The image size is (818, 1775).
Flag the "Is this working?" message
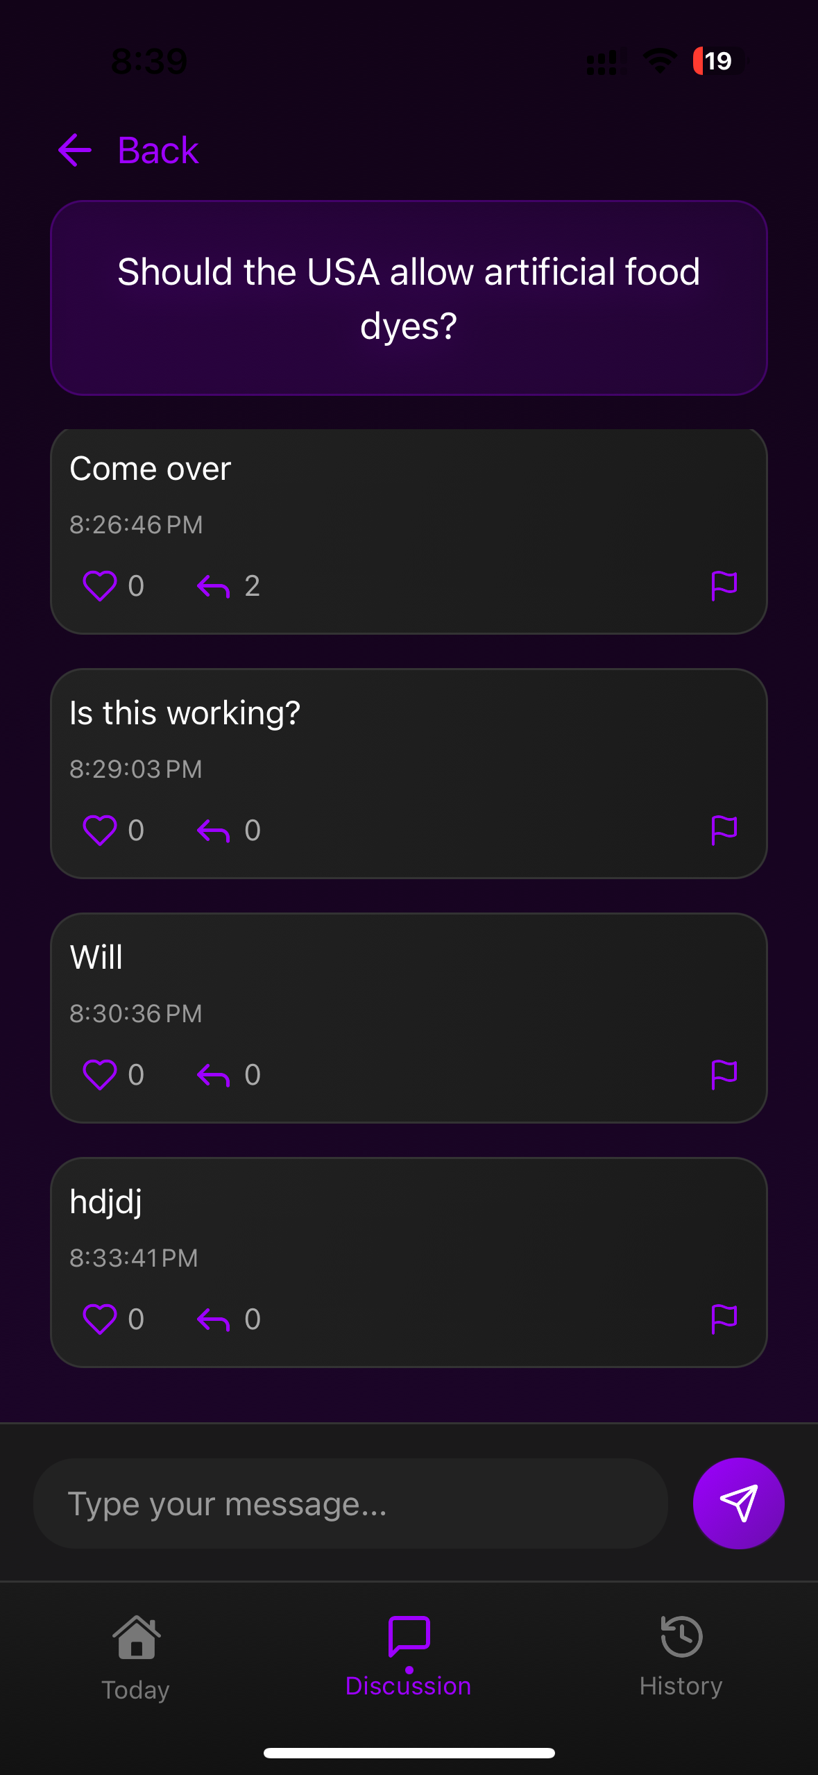pyautogui.click(x=725, y=831)
